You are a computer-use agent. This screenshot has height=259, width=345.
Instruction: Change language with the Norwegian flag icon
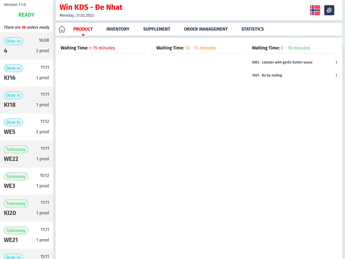point(314,10)
